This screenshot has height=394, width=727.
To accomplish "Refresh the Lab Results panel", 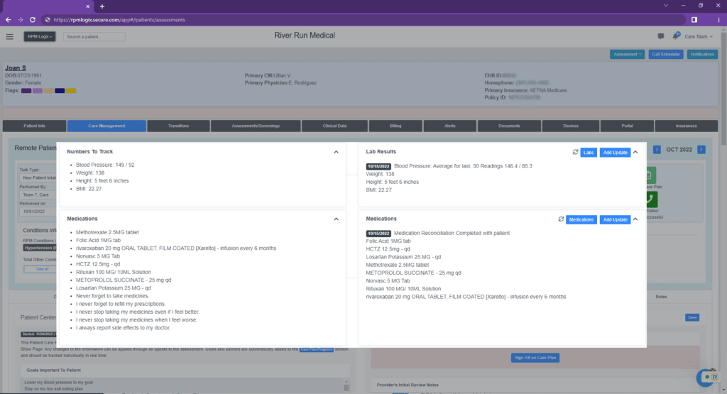I will (575, 152).
